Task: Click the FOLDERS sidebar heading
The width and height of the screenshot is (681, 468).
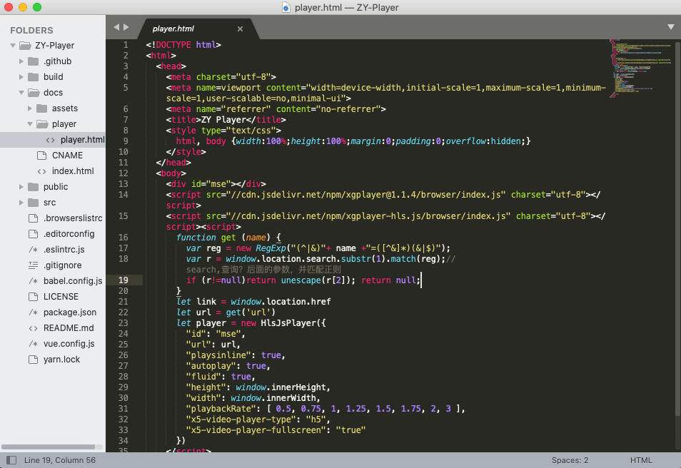Action: tap(31, 31)
